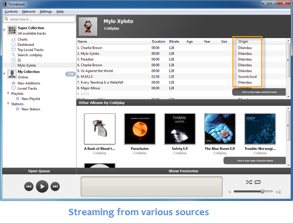
Task: Select the 21 album disc icon
Action: [x=14, y=60]
